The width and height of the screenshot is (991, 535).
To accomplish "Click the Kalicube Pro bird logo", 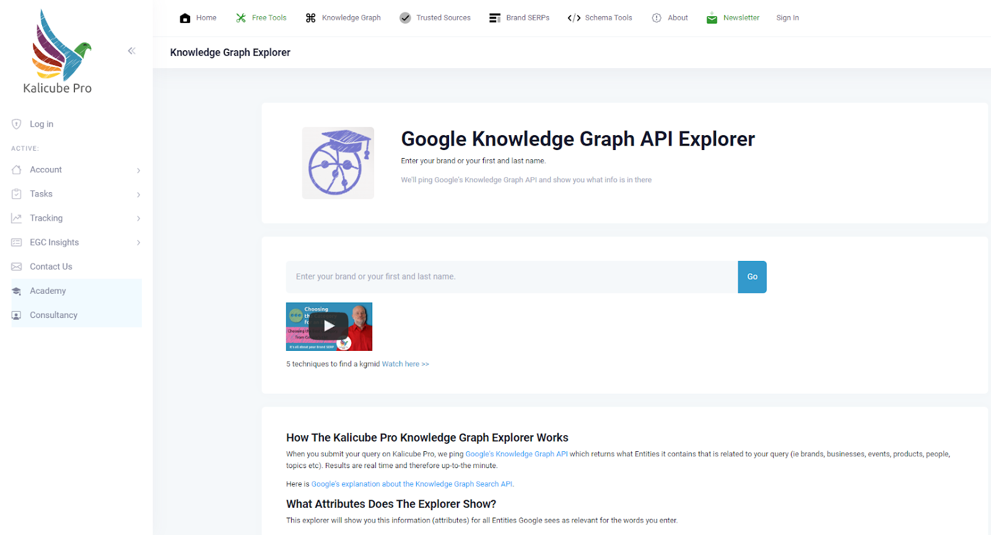I will coord(61,45).
